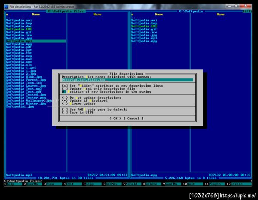Select Softpedia Test.pdf file
This screenshot has height=200, width=258.
coord(24,91)
